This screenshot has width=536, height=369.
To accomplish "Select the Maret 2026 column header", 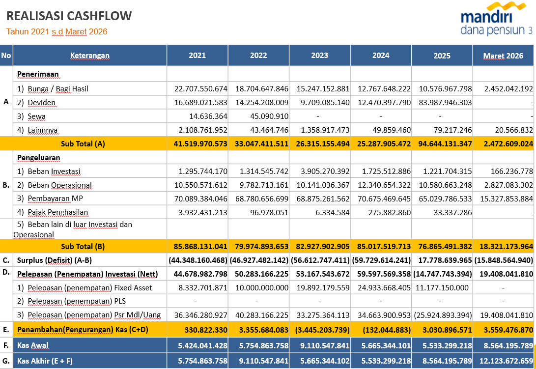I will (503, 56).
